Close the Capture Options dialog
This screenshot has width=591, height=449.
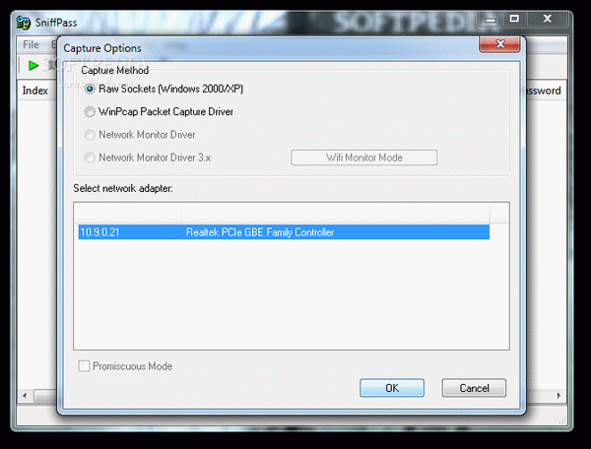499,44
